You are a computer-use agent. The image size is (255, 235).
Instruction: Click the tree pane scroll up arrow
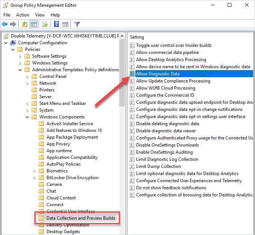(122, 36)
